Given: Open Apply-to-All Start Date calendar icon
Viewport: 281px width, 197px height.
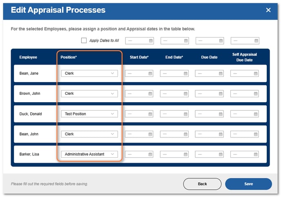Looking at the screenshot, I should click(151, 41).
